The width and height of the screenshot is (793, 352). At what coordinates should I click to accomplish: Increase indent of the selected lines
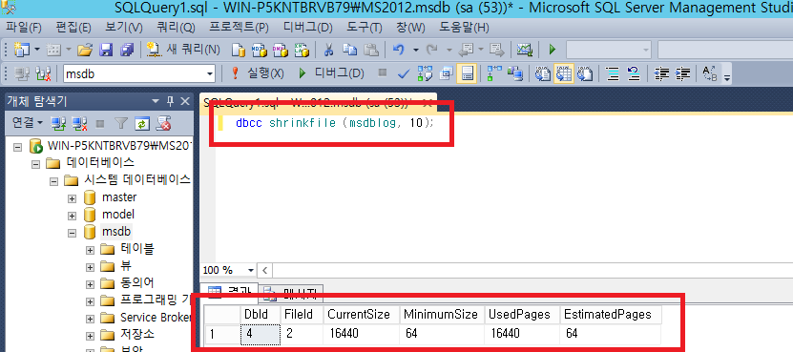click(682, 74)
